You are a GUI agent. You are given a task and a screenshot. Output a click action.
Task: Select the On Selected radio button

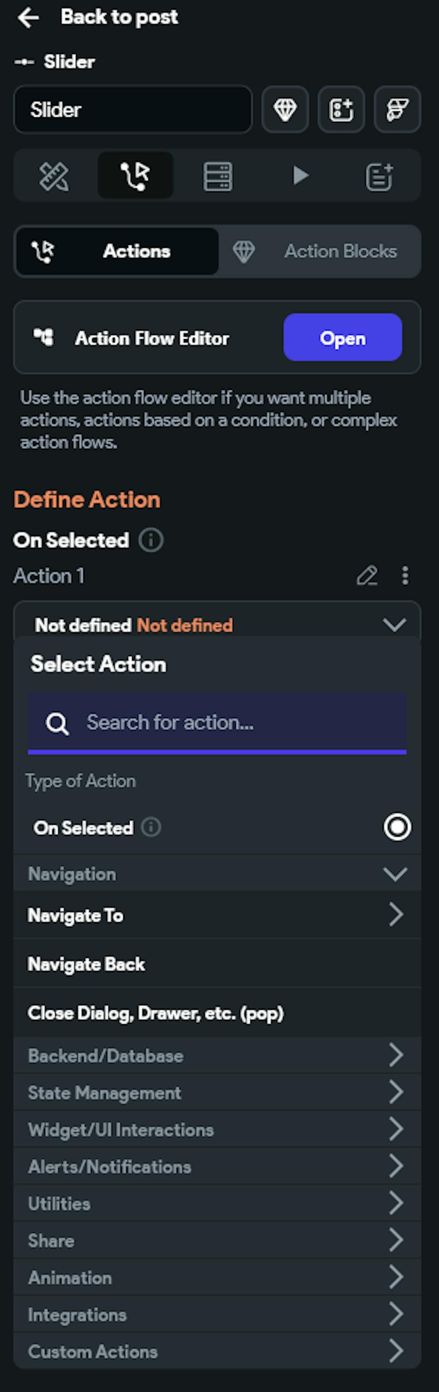pyautogui.click(x=397, y=827)
